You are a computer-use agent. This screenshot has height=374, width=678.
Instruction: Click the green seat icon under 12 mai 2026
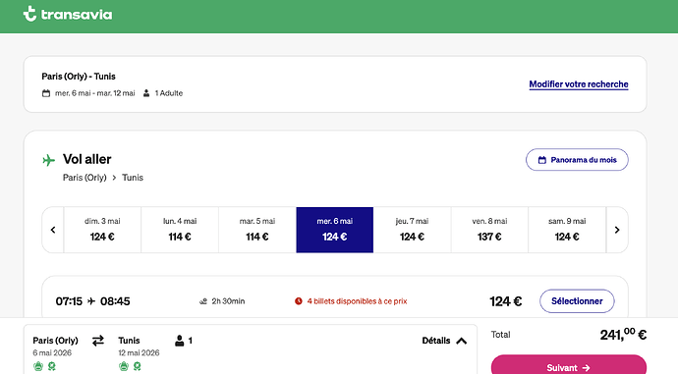[137, 366]
